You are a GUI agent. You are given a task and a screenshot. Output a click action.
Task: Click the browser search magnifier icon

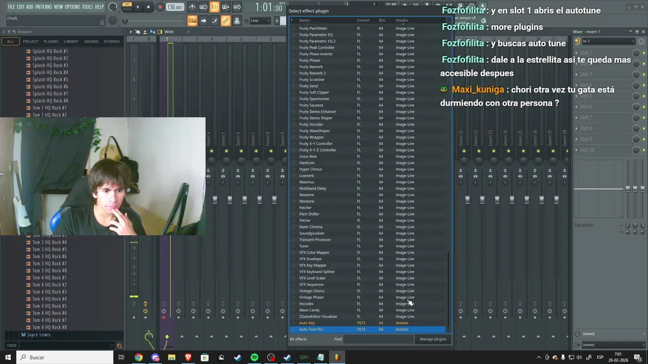click(119, 346)
